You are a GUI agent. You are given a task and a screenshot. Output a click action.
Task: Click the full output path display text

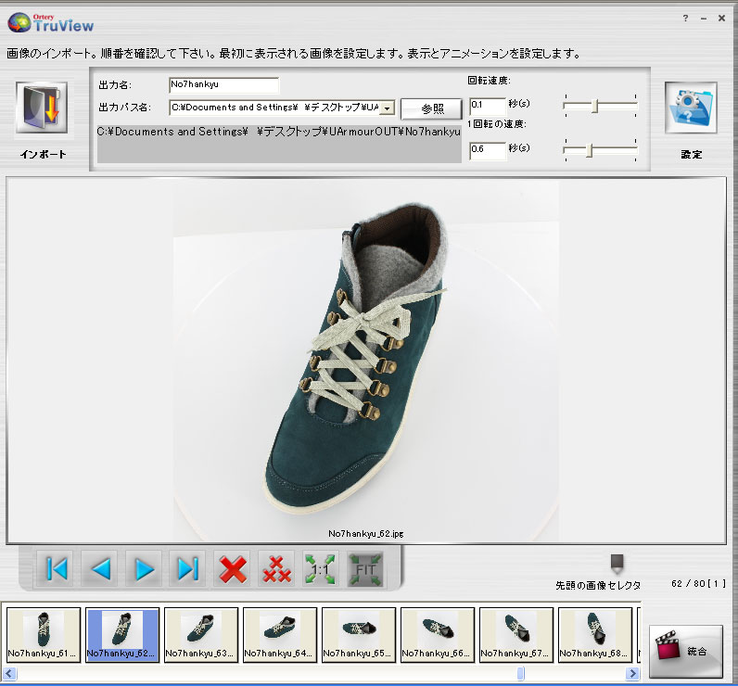(278, 132)
